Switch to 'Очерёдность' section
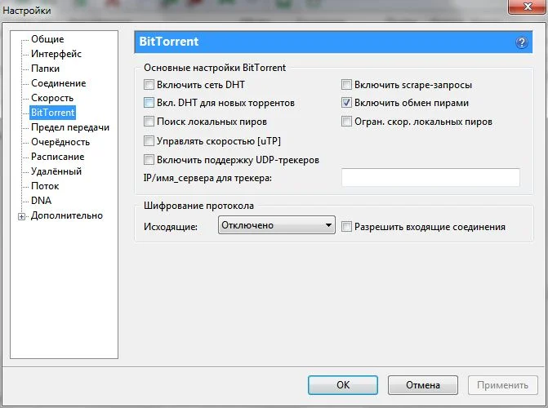Screen dimensions: 548x408 [60, 142]
